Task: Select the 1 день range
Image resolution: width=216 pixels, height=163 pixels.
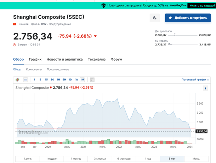Action: pos(28,159)
